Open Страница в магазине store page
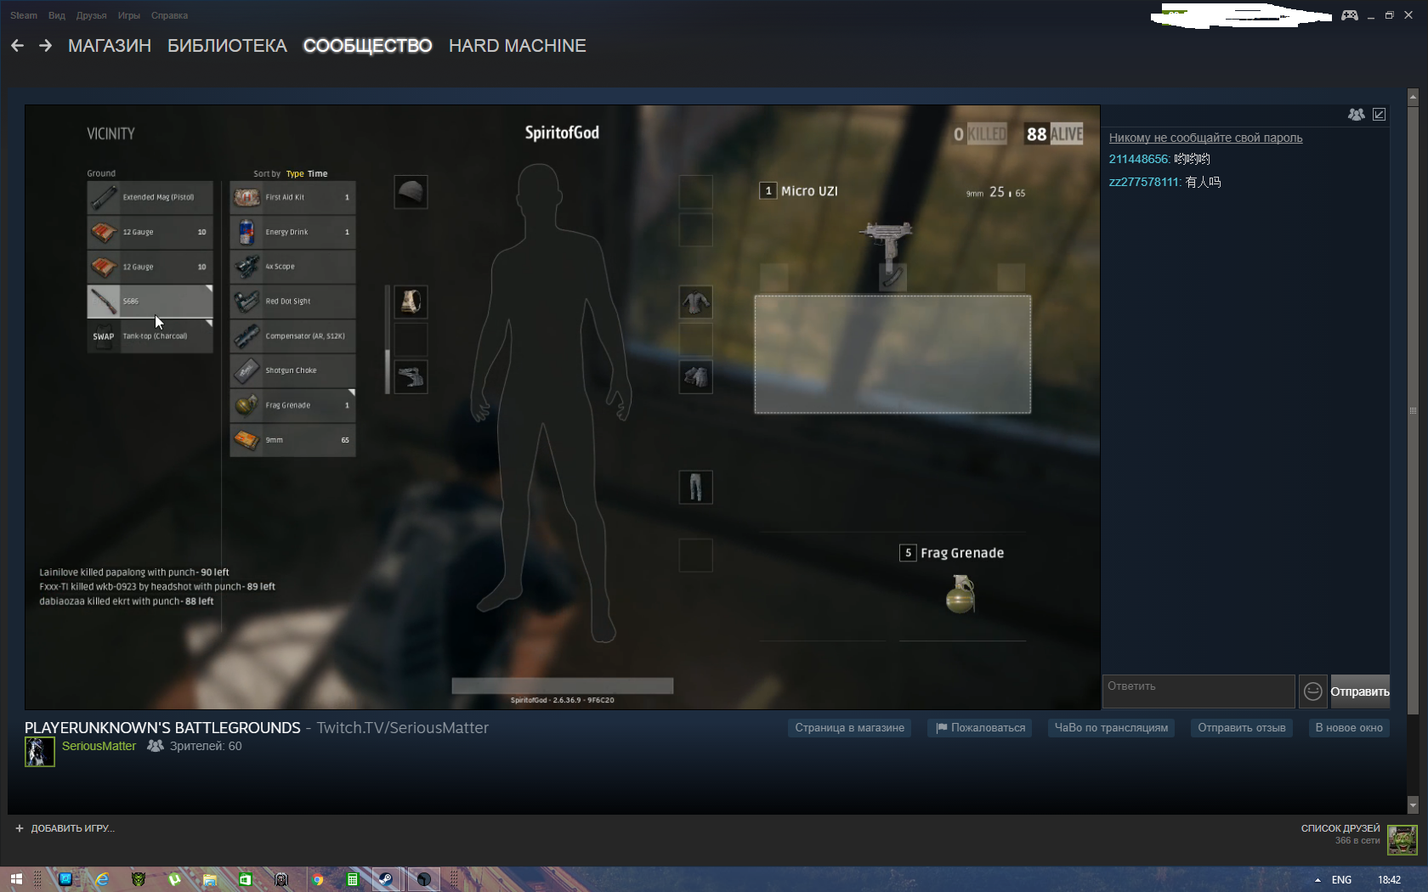 pos(850,728)
